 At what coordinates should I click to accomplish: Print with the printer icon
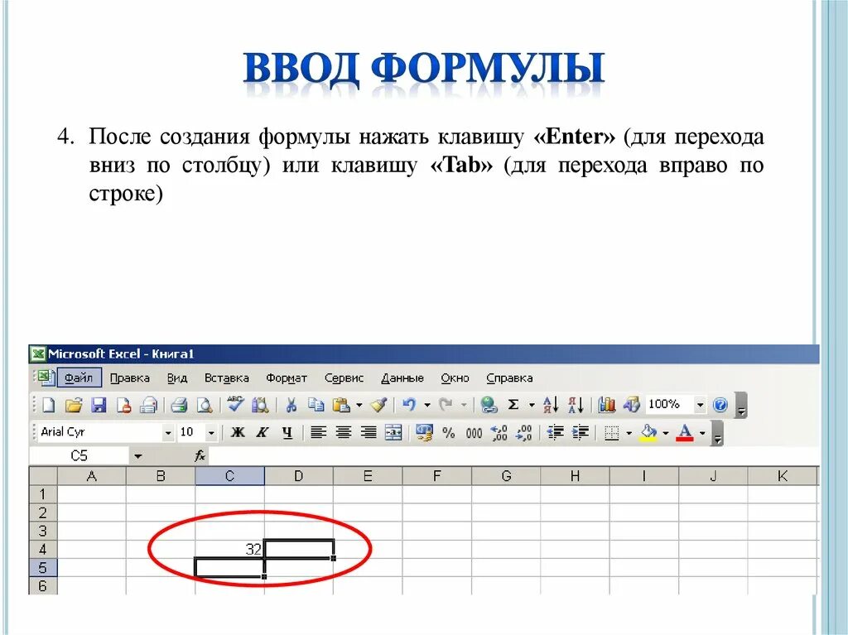pos(179,405)
